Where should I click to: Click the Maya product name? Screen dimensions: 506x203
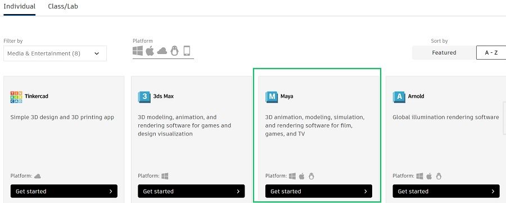[287, 96]
